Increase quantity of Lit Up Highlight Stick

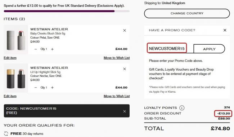(x=52, y=88)
